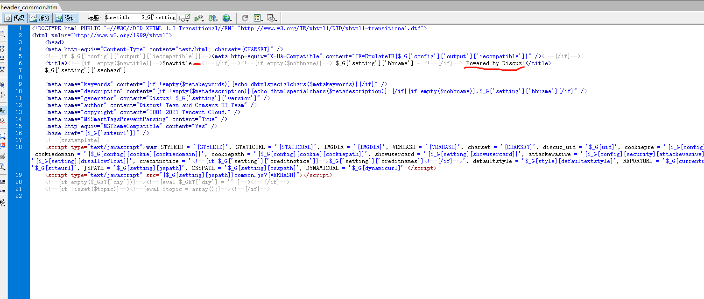Screen dimensions: 704x299
Task: Click the meta name="author" line
Action: point(151,105)
